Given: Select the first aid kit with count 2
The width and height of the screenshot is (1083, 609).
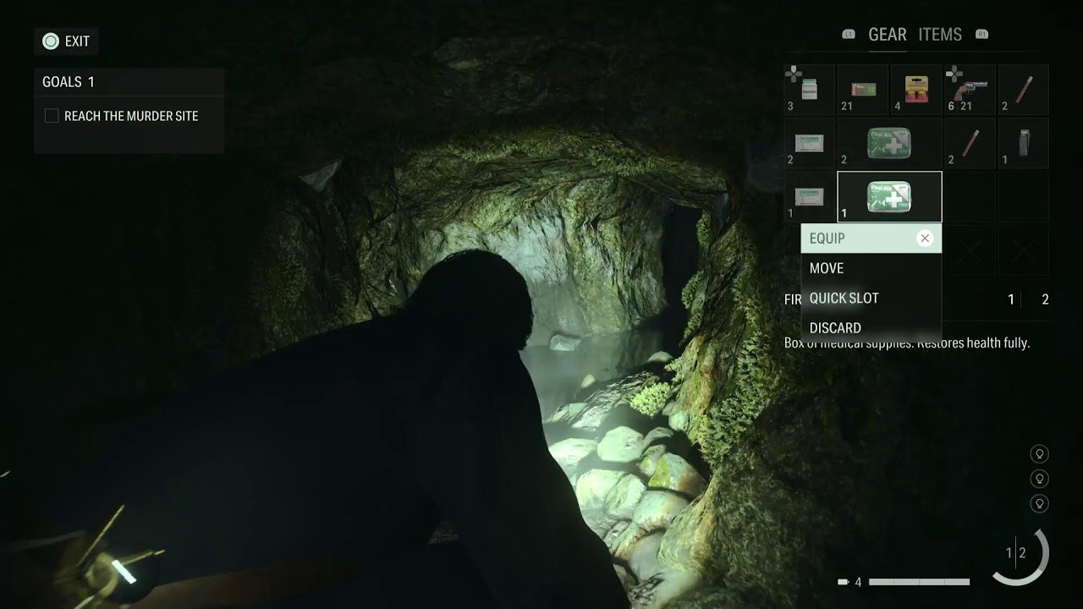Looking at the screenshot, I should (889, 143).
